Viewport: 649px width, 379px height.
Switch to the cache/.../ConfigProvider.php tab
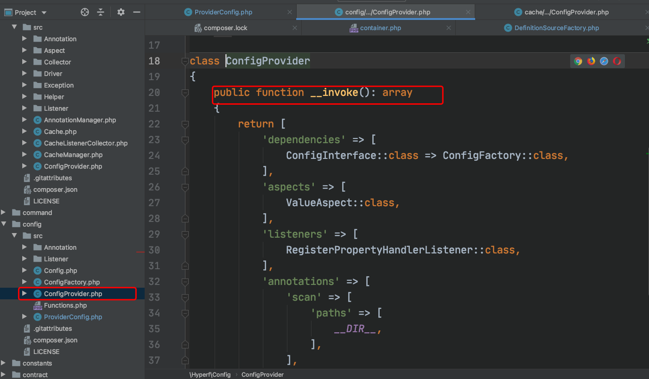(x=566, y=12)
